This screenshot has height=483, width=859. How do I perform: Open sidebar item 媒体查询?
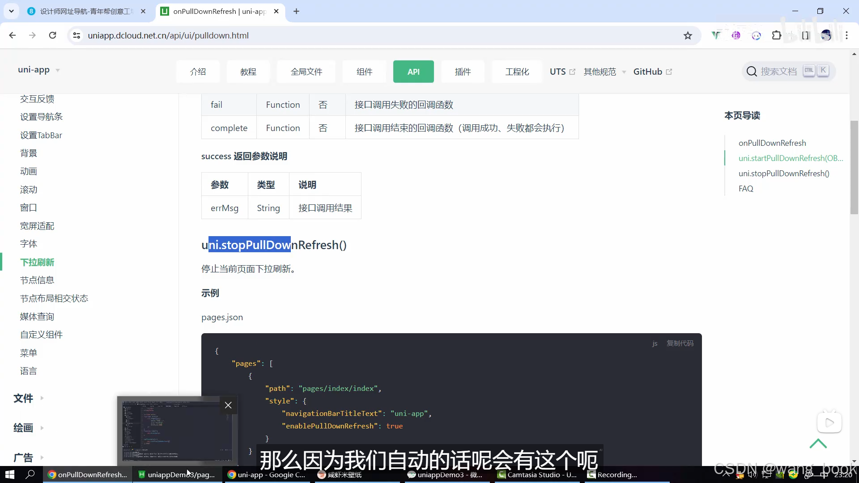37,317
